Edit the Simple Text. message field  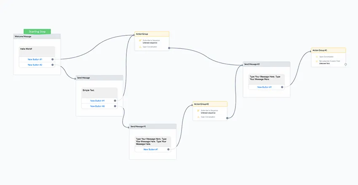pyautogui.click(x=99, y=92)
